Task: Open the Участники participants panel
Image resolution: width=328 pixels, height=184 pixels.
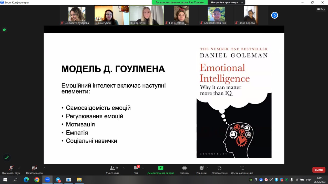Action: pyautogui.click(x=112, y=170)
